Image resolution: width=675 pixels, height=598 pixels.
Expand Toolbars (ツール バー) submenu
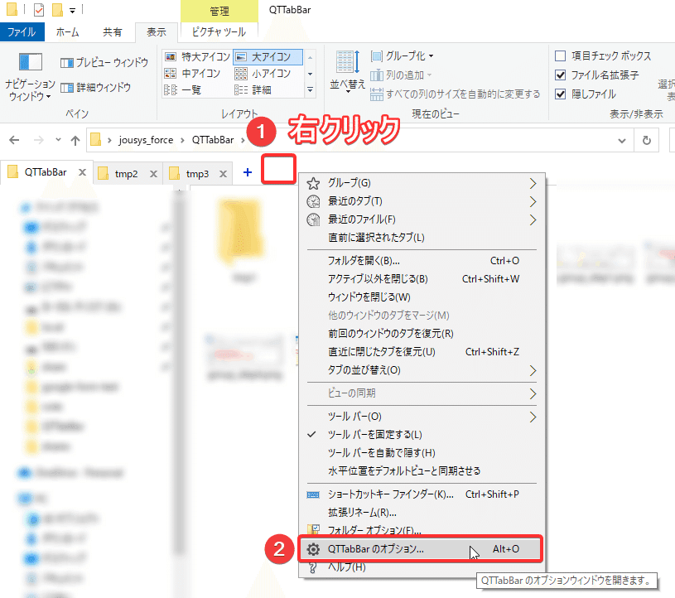point(421,417)
